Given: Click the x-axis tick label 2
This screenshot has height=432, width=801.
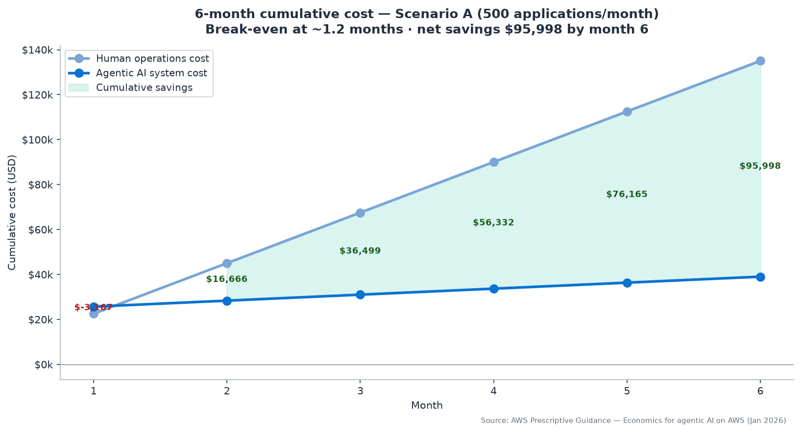Looking at the screenshot, I should [227, 391].
